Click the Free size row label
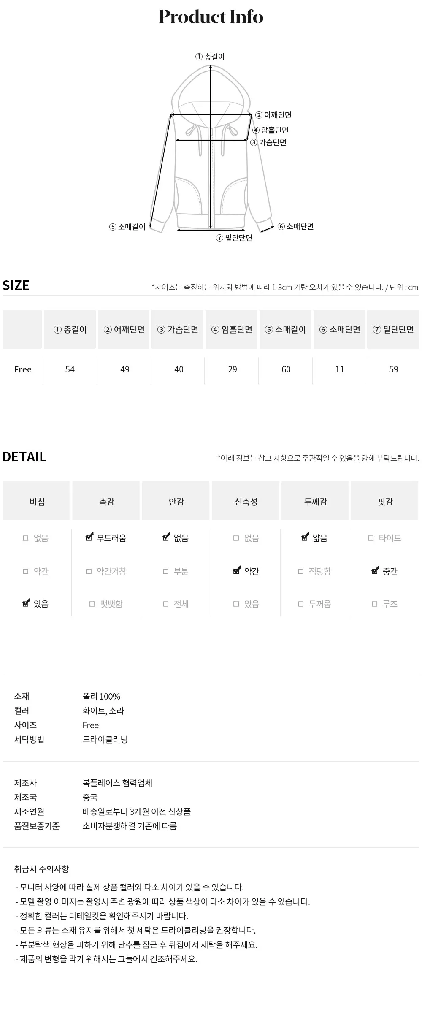Viewport: 422px width, 1034px height. pos(23,369)
